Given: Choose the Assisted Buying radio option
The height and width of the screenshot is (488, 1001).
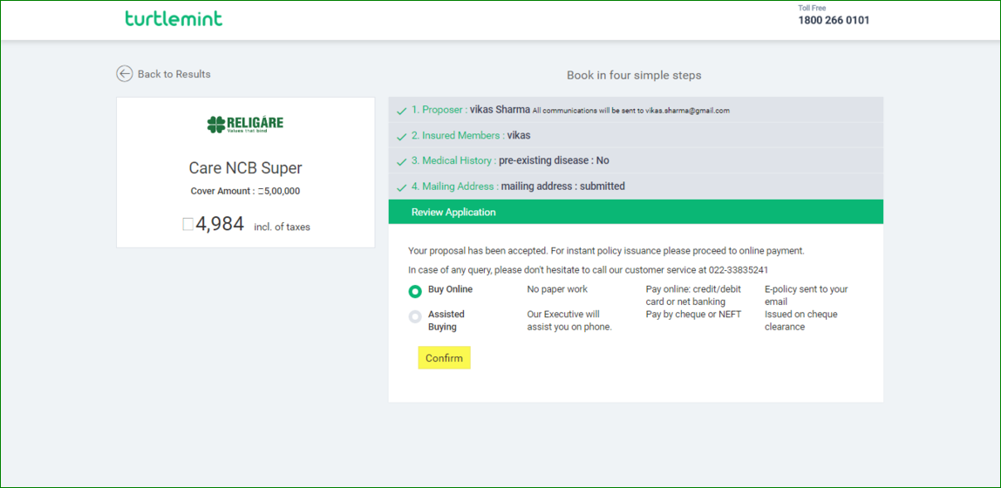Looking at the screenshot, I should [x=415, y=317].
